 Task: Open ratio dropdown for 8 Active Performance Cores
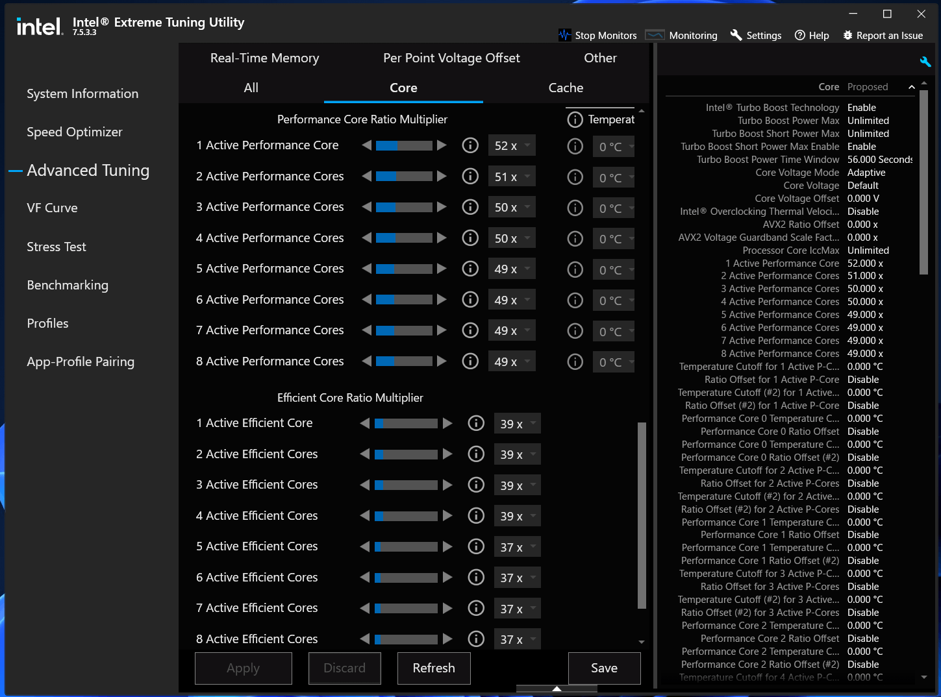point(512,361)
